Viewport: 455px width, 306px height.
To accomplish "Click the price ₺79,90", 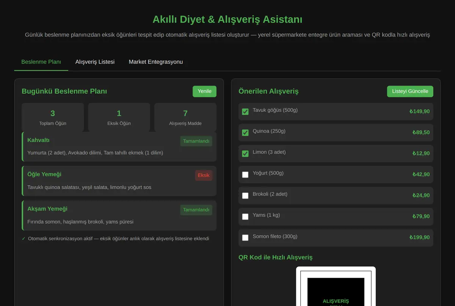I will tap(421, 216).
